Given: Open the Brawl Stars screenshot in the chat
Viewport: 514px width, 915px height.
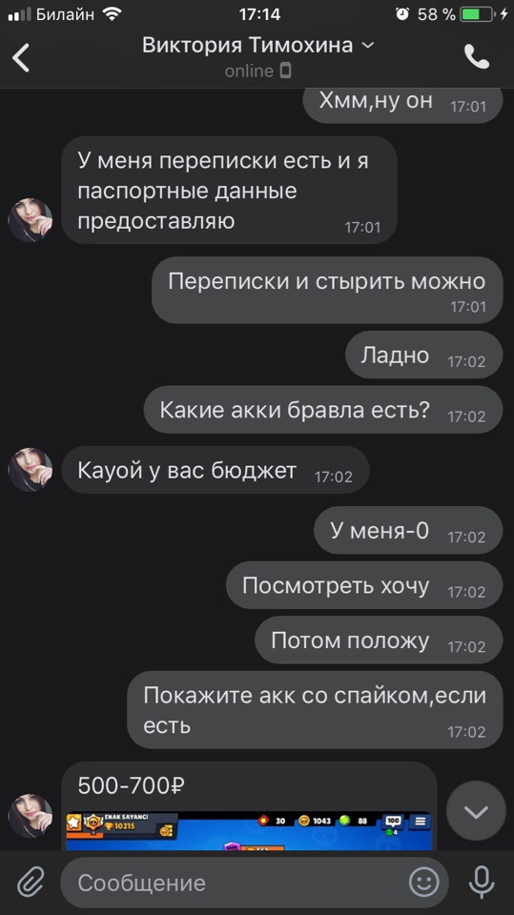Looking at the screenshot, I should (x=249, y=831).
